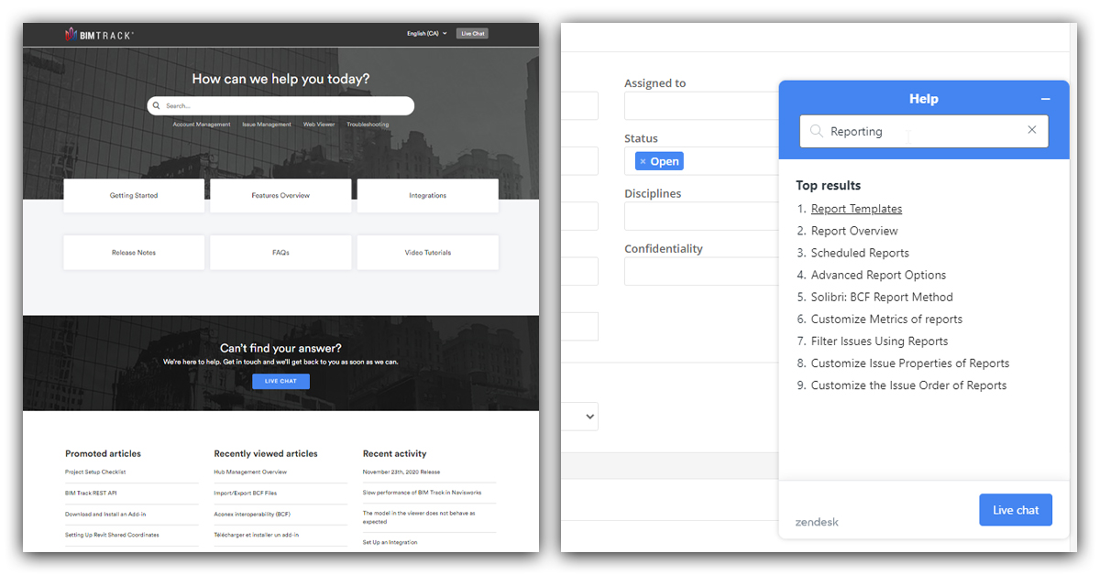Viewport: 1100px width, 575px height.
Task: Open Customize the Issue Order of Reports result
Action: (908, 385)
